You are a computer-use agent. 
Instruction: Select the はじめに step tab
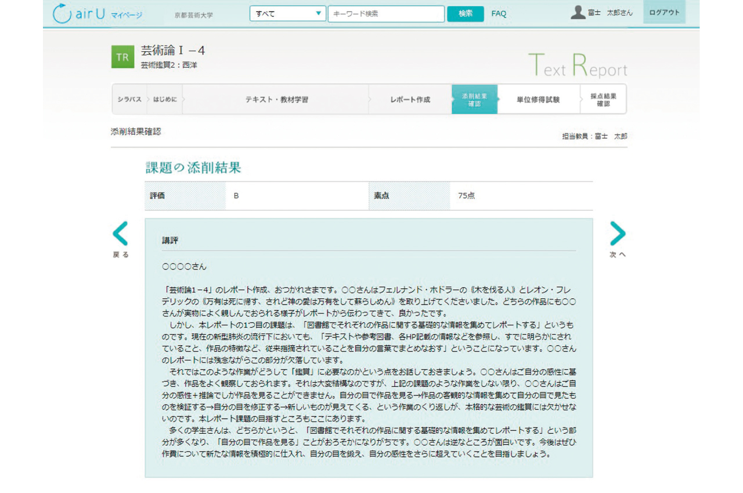point(165,100)
